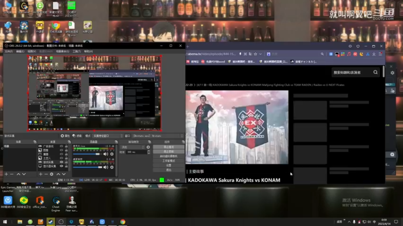This screenshot has height=226, width=403.
Task: Open source properties gear in OBS toolbar
Action: 62,136
